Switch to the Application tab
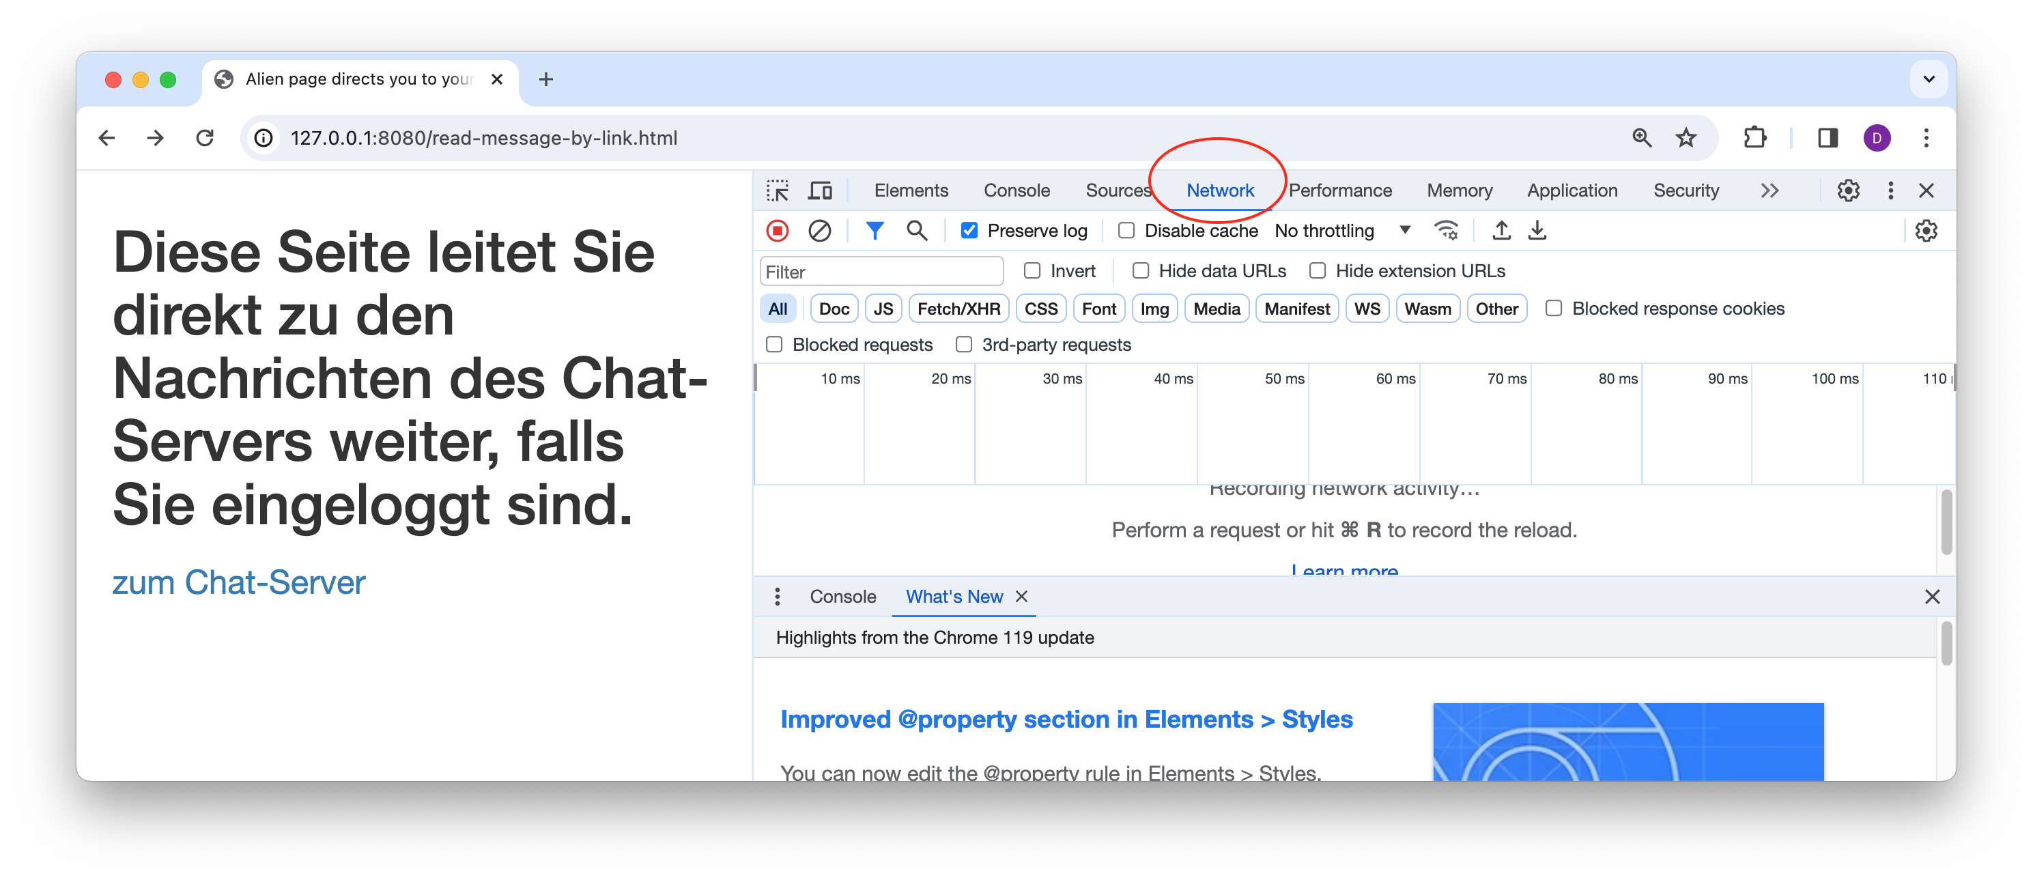This screenshot has height=882, width=2033. 1572,191
